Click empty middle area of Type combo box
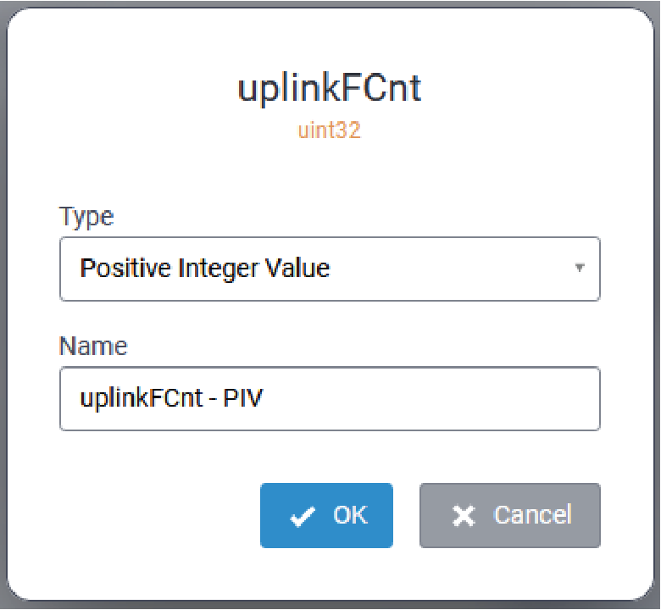 [449, 269]
